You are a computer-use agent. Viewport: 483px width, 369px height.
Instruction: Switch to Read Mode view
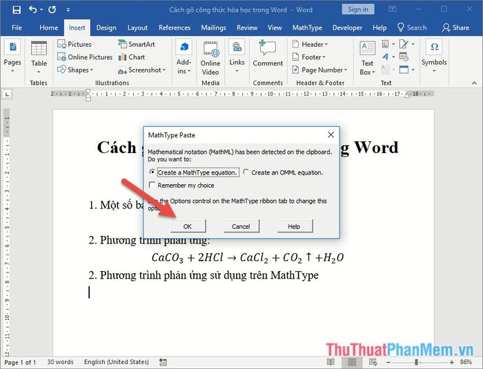pyautogui.click(x=331, y=362)
